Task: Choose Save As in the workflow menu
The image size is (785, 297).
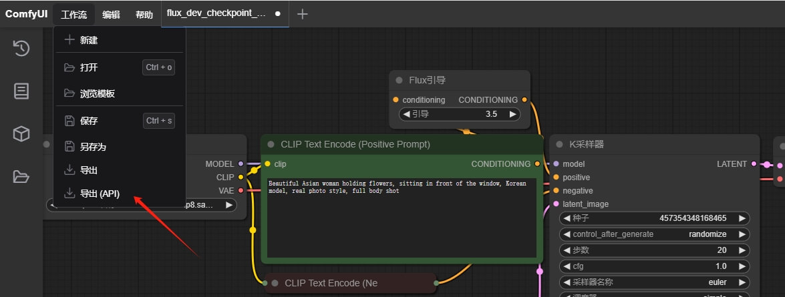Action: point(93,147)
